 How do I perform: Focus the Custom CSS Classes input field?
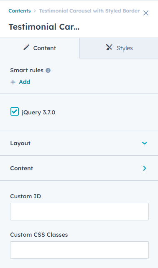[79, 250]
